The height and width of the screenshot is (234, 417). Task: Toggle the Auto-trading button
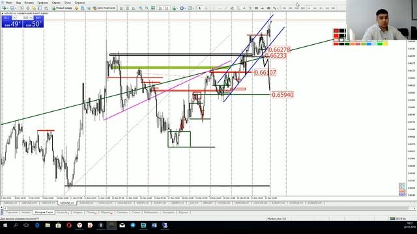[104, 8]
